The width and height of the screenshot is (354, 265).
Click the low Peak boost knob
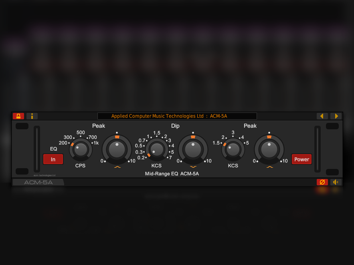117,149
